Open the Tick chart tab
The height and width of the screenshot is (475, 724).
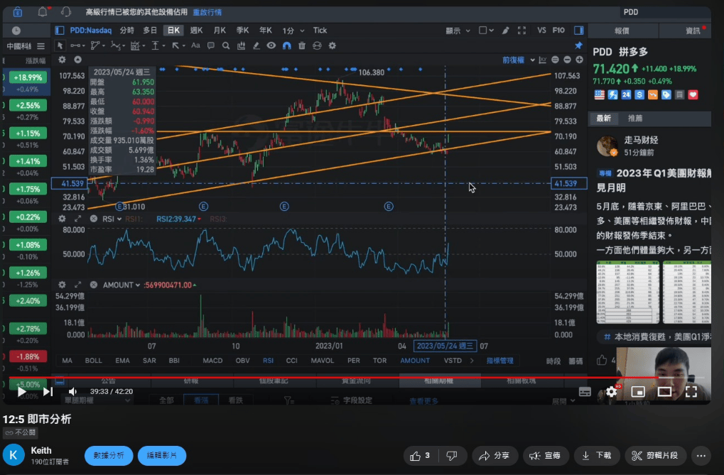[320, 31]
